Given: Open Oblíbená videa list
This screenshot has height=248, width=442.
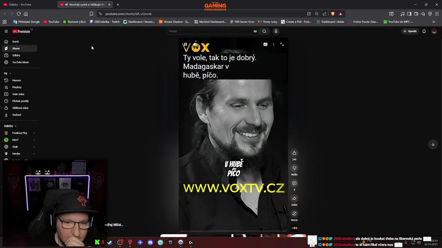Looking at the screenshot, I should [x=19, y=108].
